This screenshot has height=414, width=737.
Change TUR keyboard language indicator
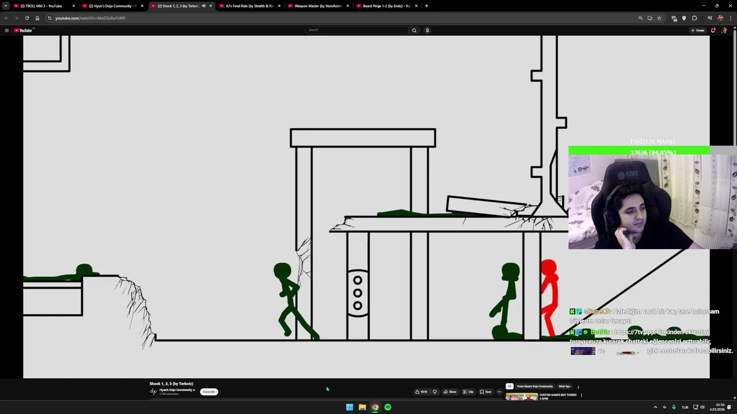[685, 407]
